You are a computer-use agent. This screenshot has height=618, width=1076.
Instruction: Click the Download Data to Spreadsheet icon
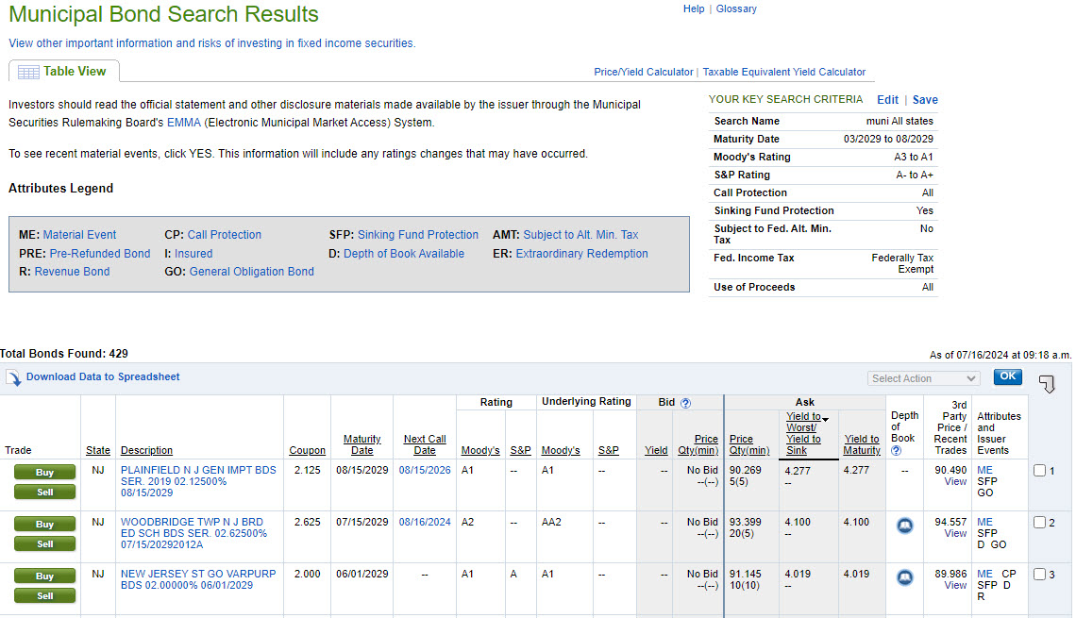[13, 378]
